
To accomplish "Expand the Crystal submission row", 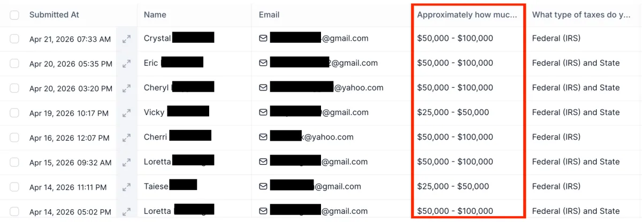I will [127, 39].
